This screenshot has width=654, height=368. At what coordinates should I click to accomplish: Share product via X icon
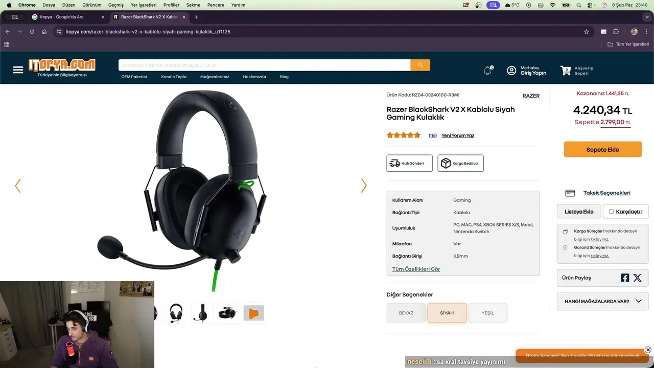[x=637, y=278]
